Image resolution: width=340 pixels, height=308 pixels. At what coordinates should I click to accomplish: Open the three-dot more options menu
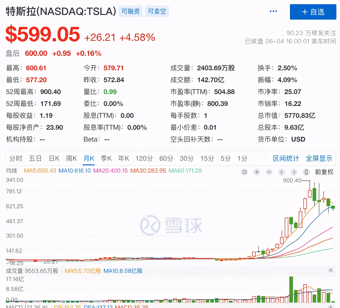(273, 11)
